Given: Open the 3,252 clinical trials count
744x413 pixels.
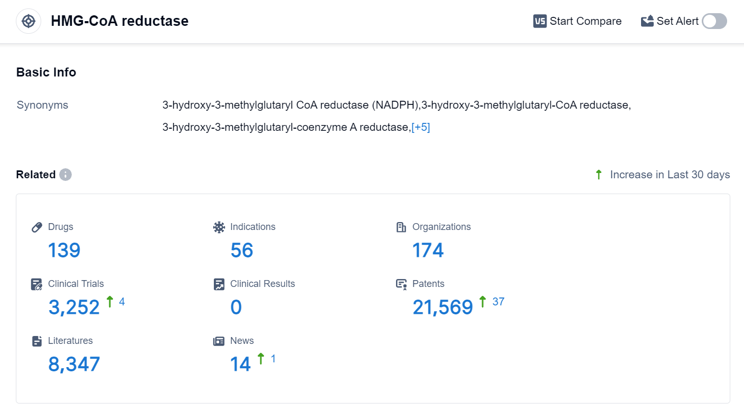Looking at the screenshot, I should click(74, 307).
